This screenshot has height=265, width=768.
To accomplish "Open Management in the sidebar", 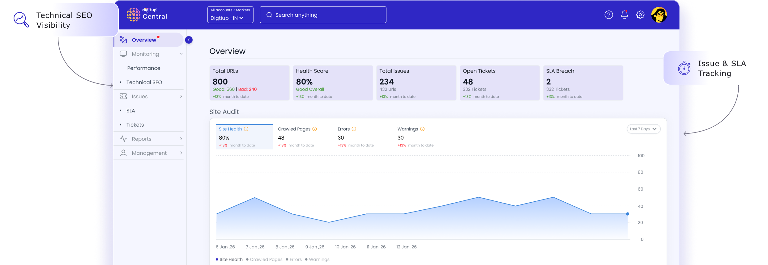I will (149, 153).
